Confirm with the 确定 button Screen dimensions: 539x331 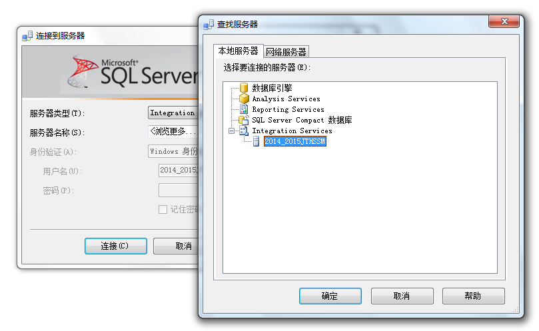coord(330,296)
